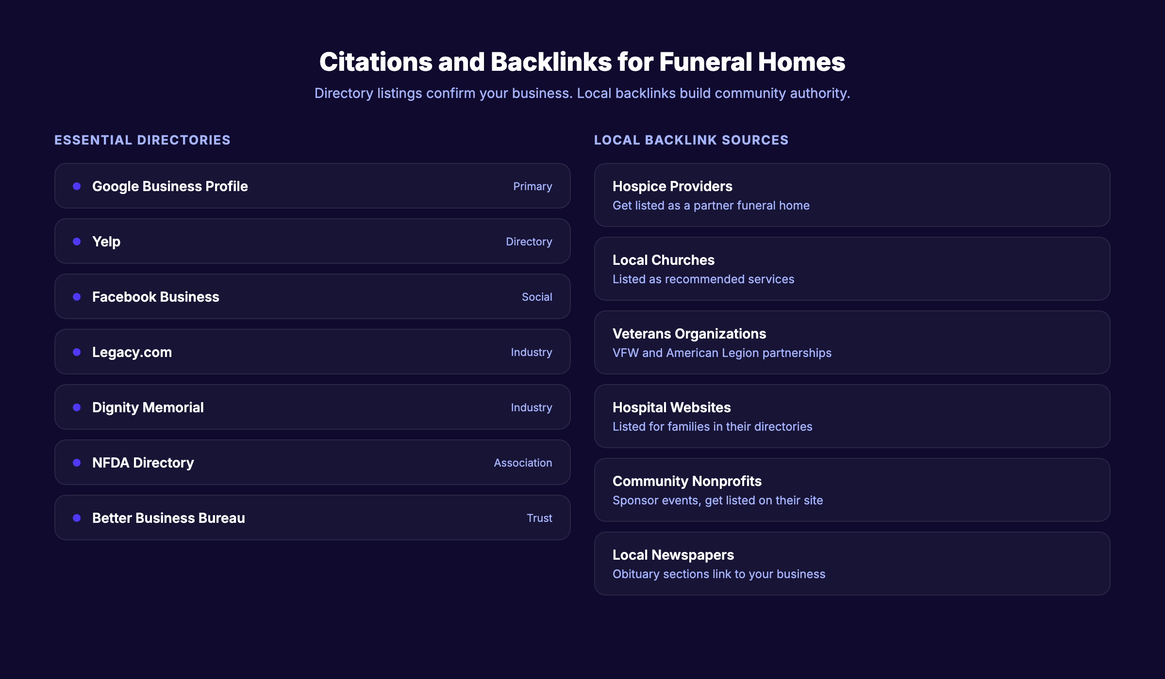Click the Primary badge on Google Business Profile
The height and width of the screenshot is (679, 1165).
point(533,186)
